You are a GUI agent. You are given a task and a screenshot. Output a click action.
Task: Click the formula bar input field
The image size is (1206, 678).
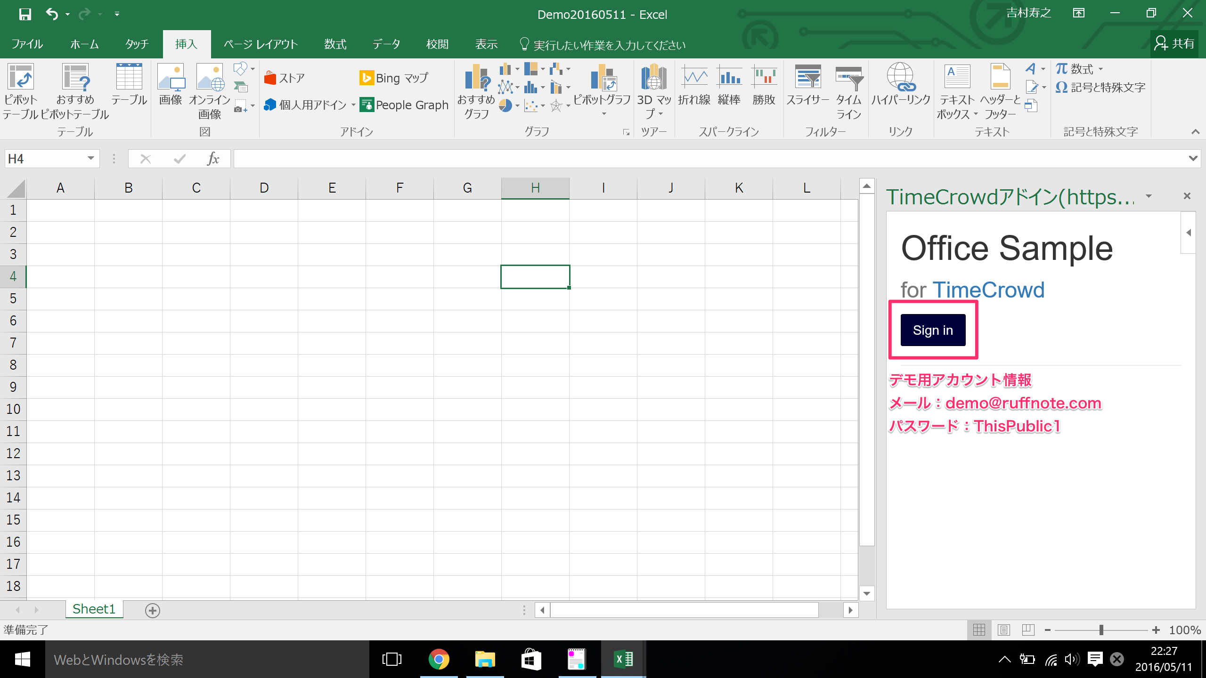[x=710, y=159]
